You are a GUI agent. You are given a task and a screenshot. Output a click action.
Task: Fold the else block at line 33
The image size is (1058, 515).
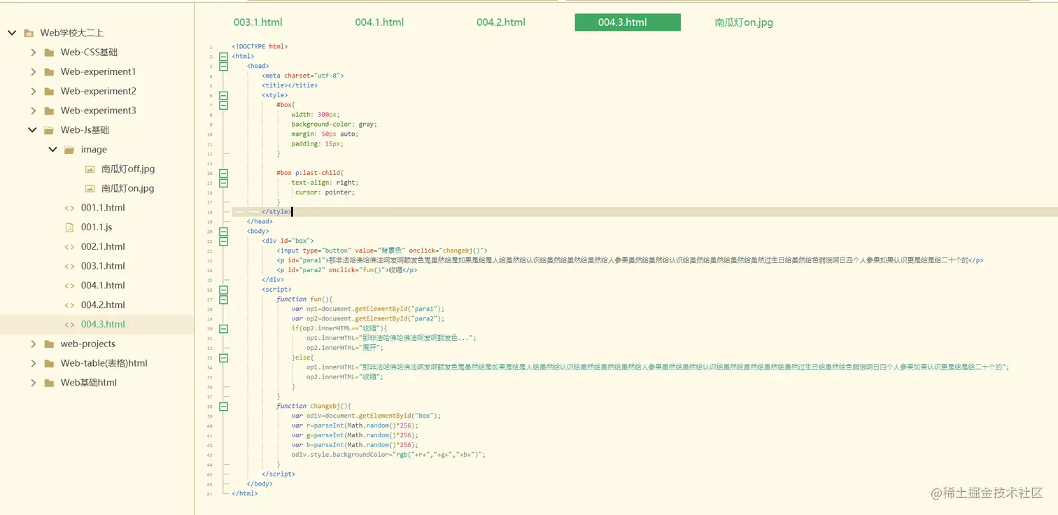223,358
